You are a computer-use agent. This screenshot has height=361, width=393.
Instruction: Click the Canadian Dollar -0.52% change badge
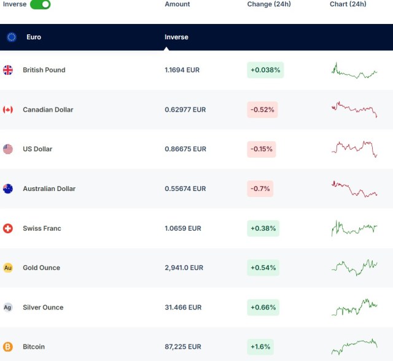coord(262,110)
